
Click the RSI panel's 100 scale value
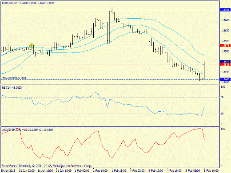223,87
